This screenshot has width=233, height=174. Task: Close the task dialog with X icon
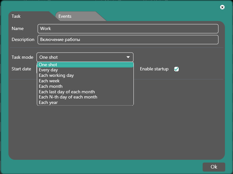pyautogui.click(x=222, y=7)
